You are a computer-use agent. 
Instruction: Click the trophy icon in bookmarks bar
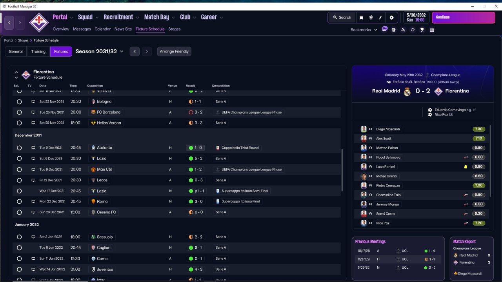coord(422,30)
